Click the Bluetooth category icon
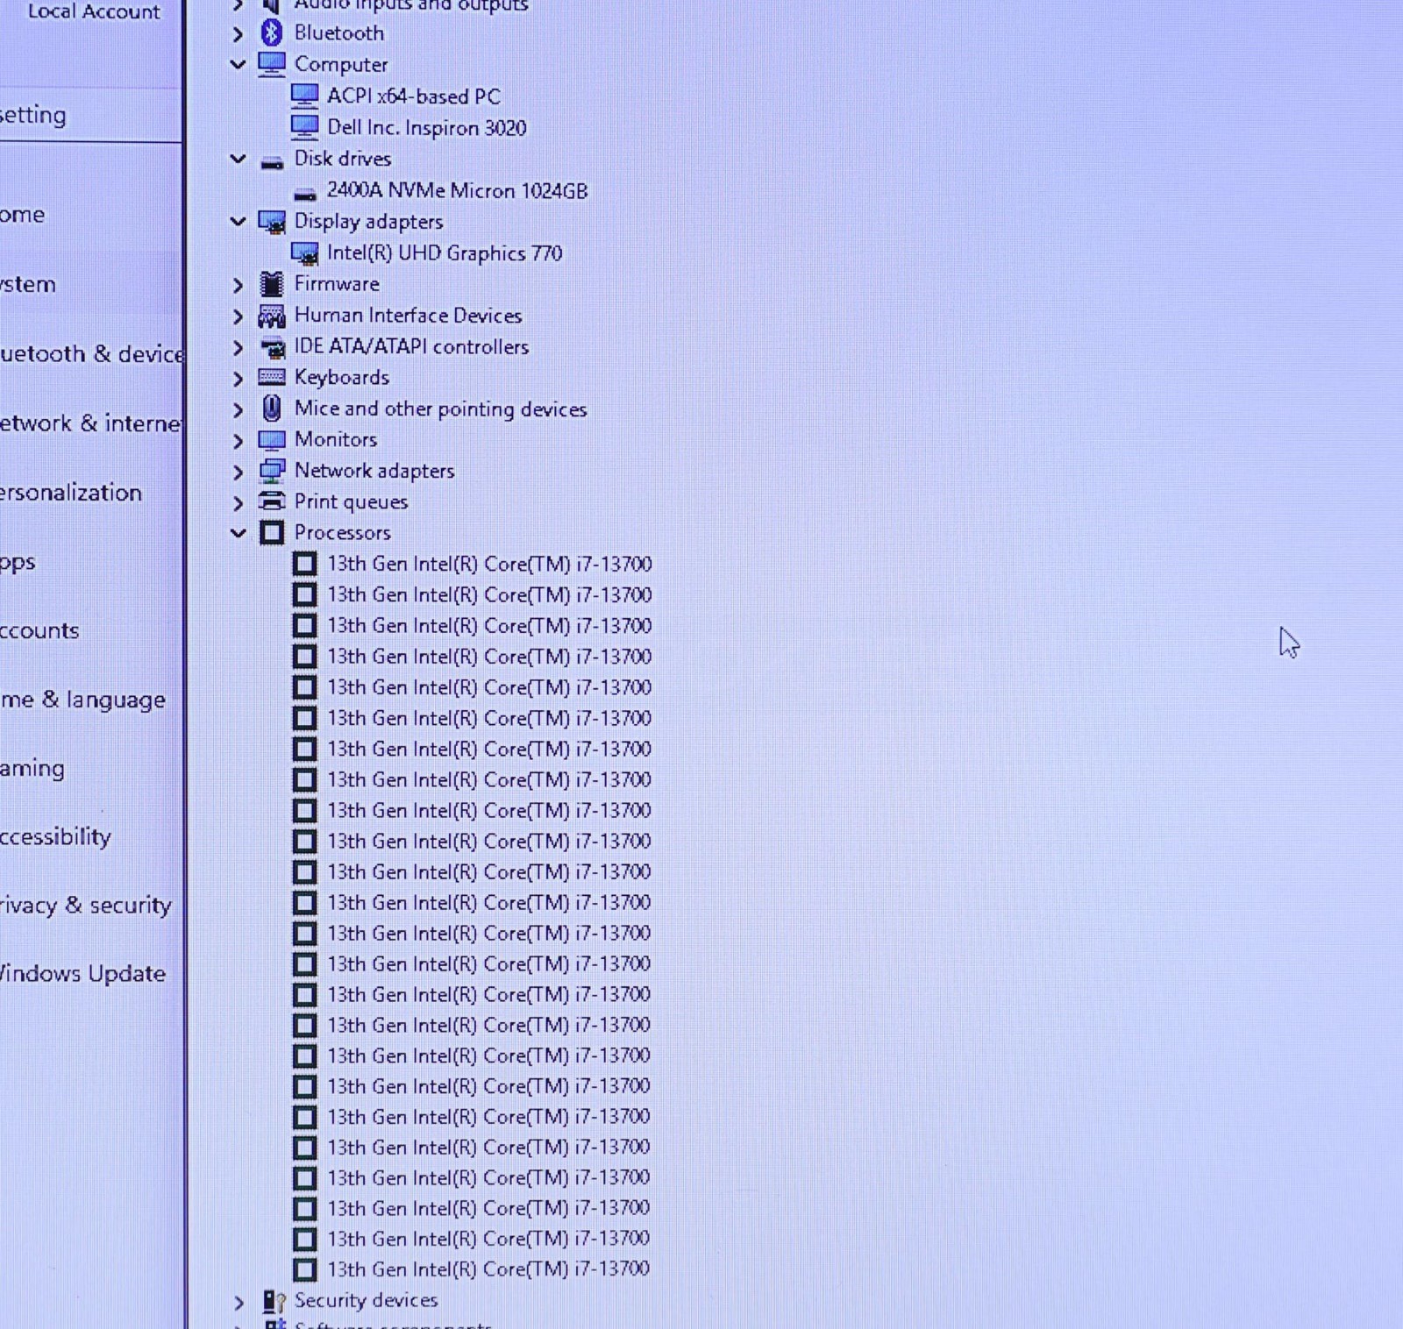Screen dimensions: 1403x1329 pyautogui.click(x=272, y=33)
